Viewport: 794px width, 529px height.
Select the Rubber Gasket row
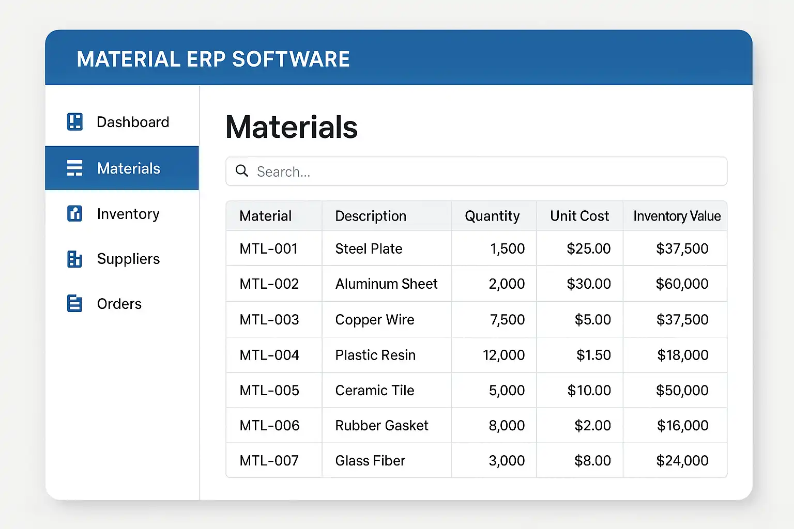[x=381, y=425]
